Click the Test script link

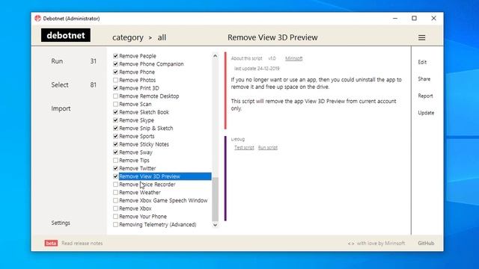point(244,148)
